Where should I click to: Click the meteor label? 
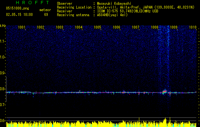(x=45, y=10)
